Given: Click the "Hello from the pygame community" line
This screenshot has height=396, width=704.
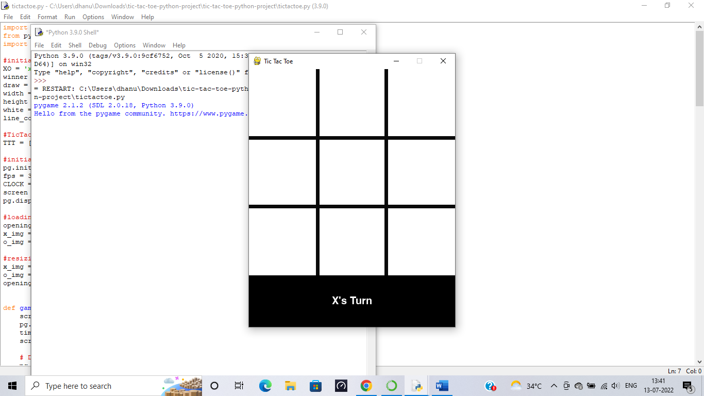Looking at the screenshot, I should [x=141, y=113].
